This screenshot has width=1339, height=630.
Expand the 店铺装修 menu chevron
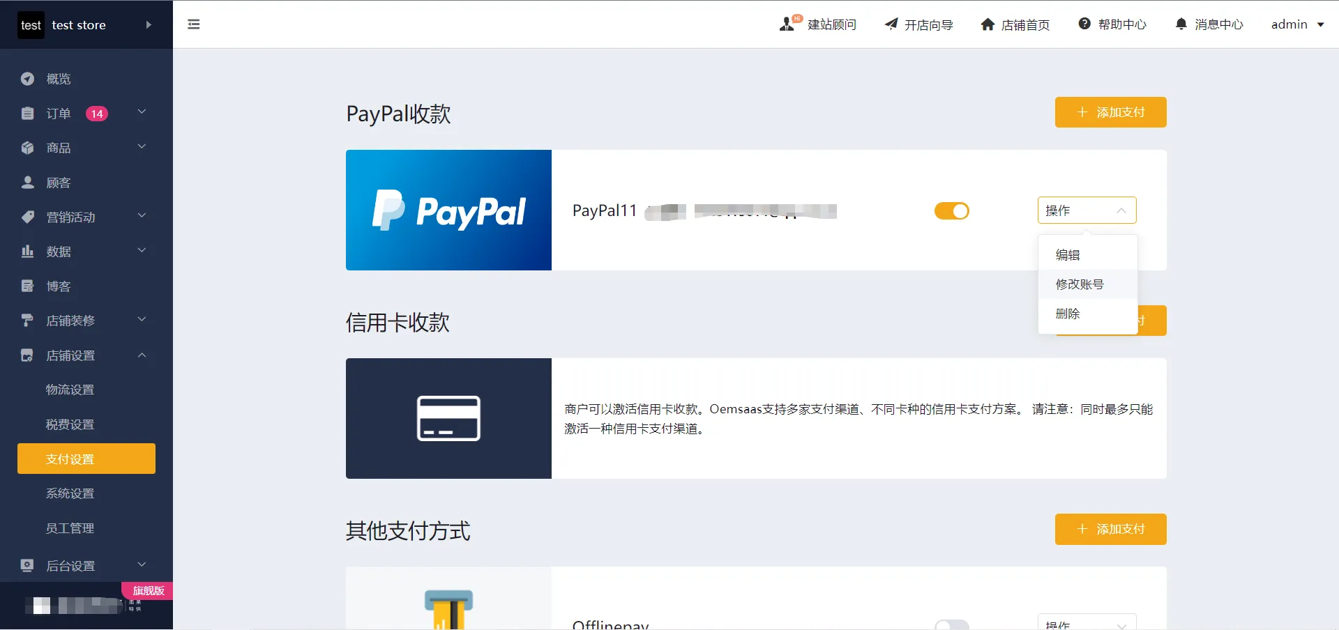tap(142, 319)
